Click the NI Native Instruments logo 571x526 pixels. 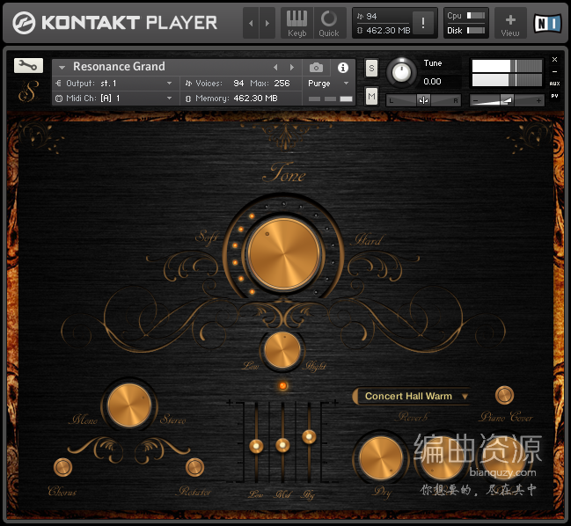click(x=547, y=23)
